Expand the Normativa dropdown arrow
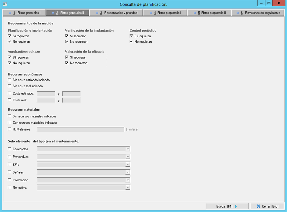The image size is (287, 212). pos(128,188)
